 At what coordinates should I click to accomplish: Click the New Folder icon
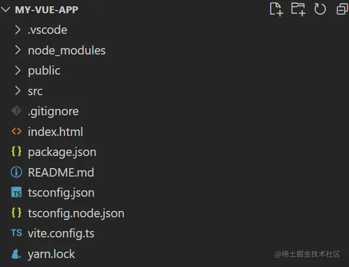[x=298, y=9]
